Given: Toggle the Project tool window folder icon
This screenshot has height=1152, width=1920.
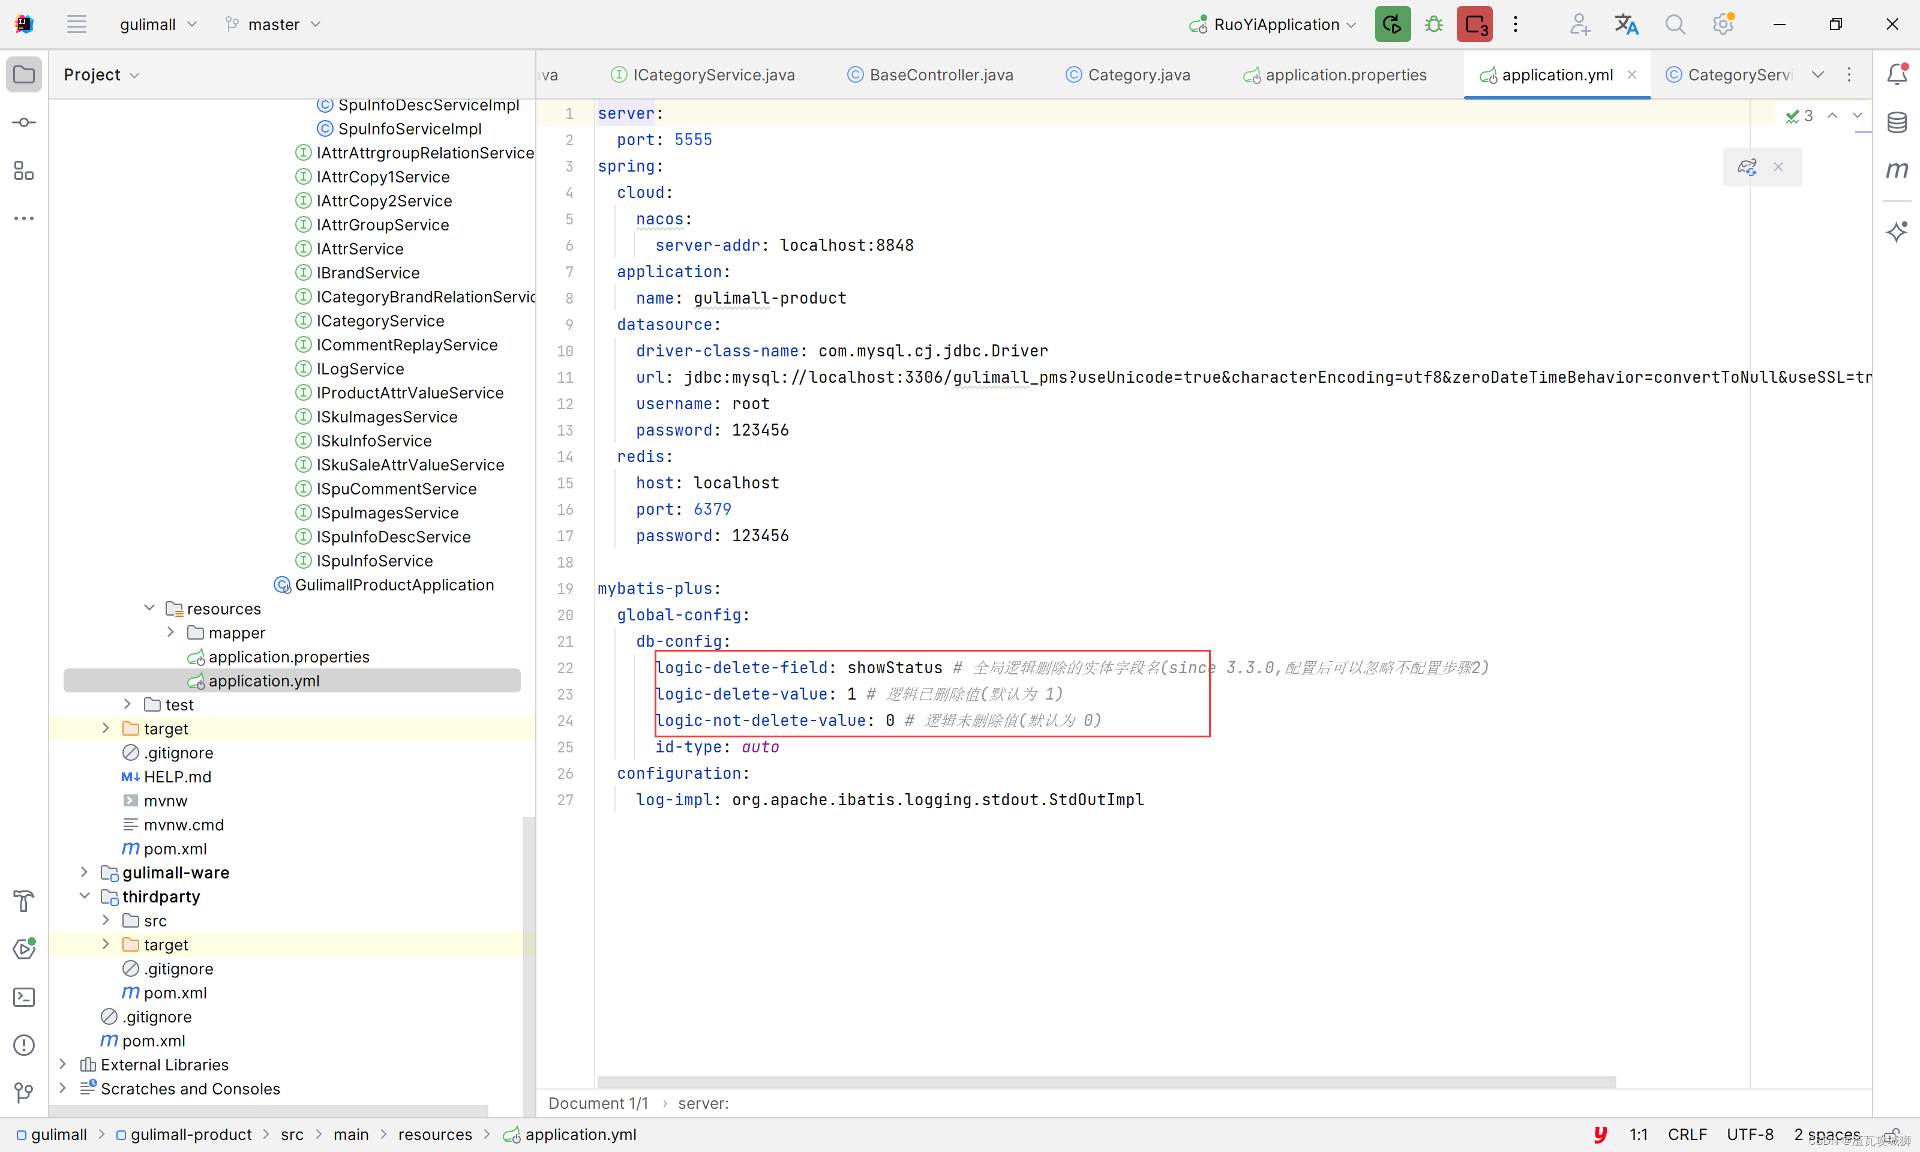Looking at the screenshot, I should click(24, 74).
